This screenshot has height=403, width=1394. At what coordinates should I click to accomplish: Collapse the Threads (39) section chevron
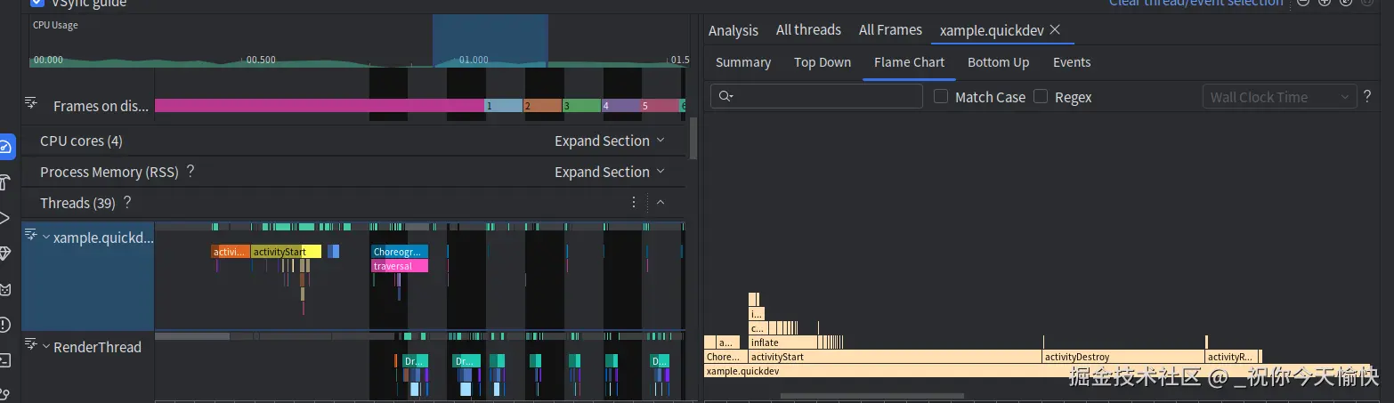[661, 202]
